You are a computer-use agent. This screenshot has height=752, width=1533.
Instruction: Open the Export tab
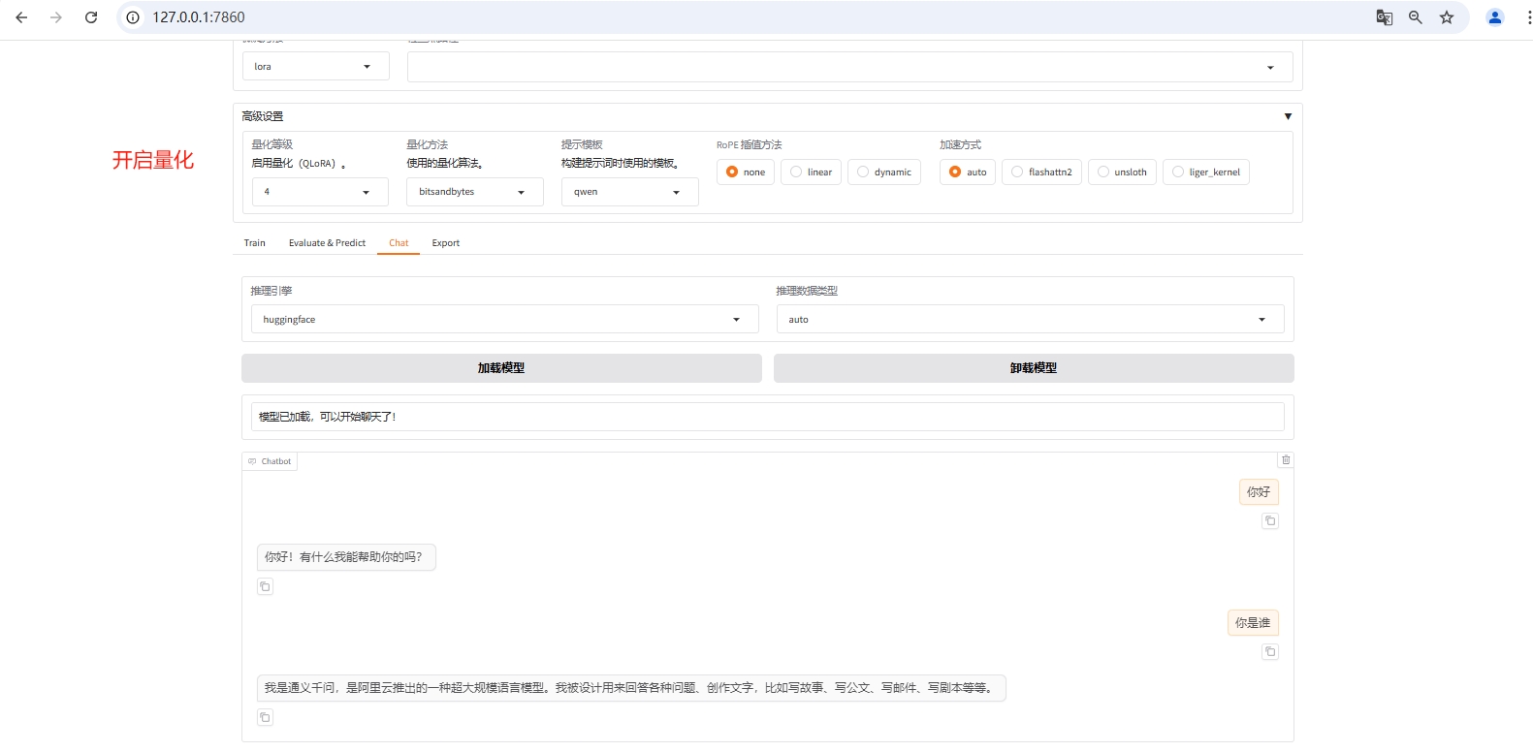coord(445,243)
